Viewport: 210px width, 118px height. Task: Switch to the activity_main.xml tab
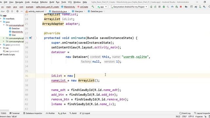point(36,11)
